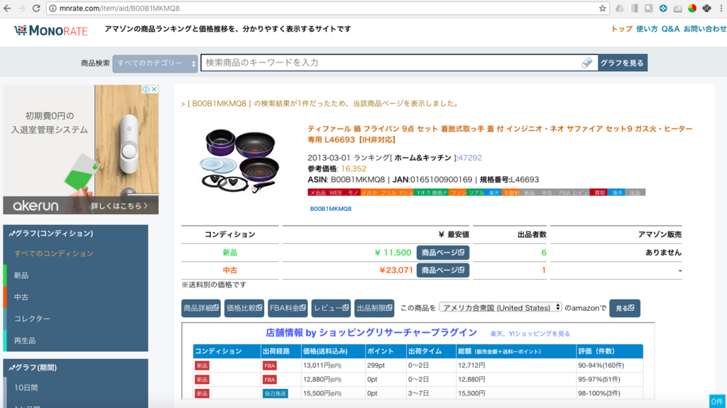Open the blue circular cross extension icon

663,9
